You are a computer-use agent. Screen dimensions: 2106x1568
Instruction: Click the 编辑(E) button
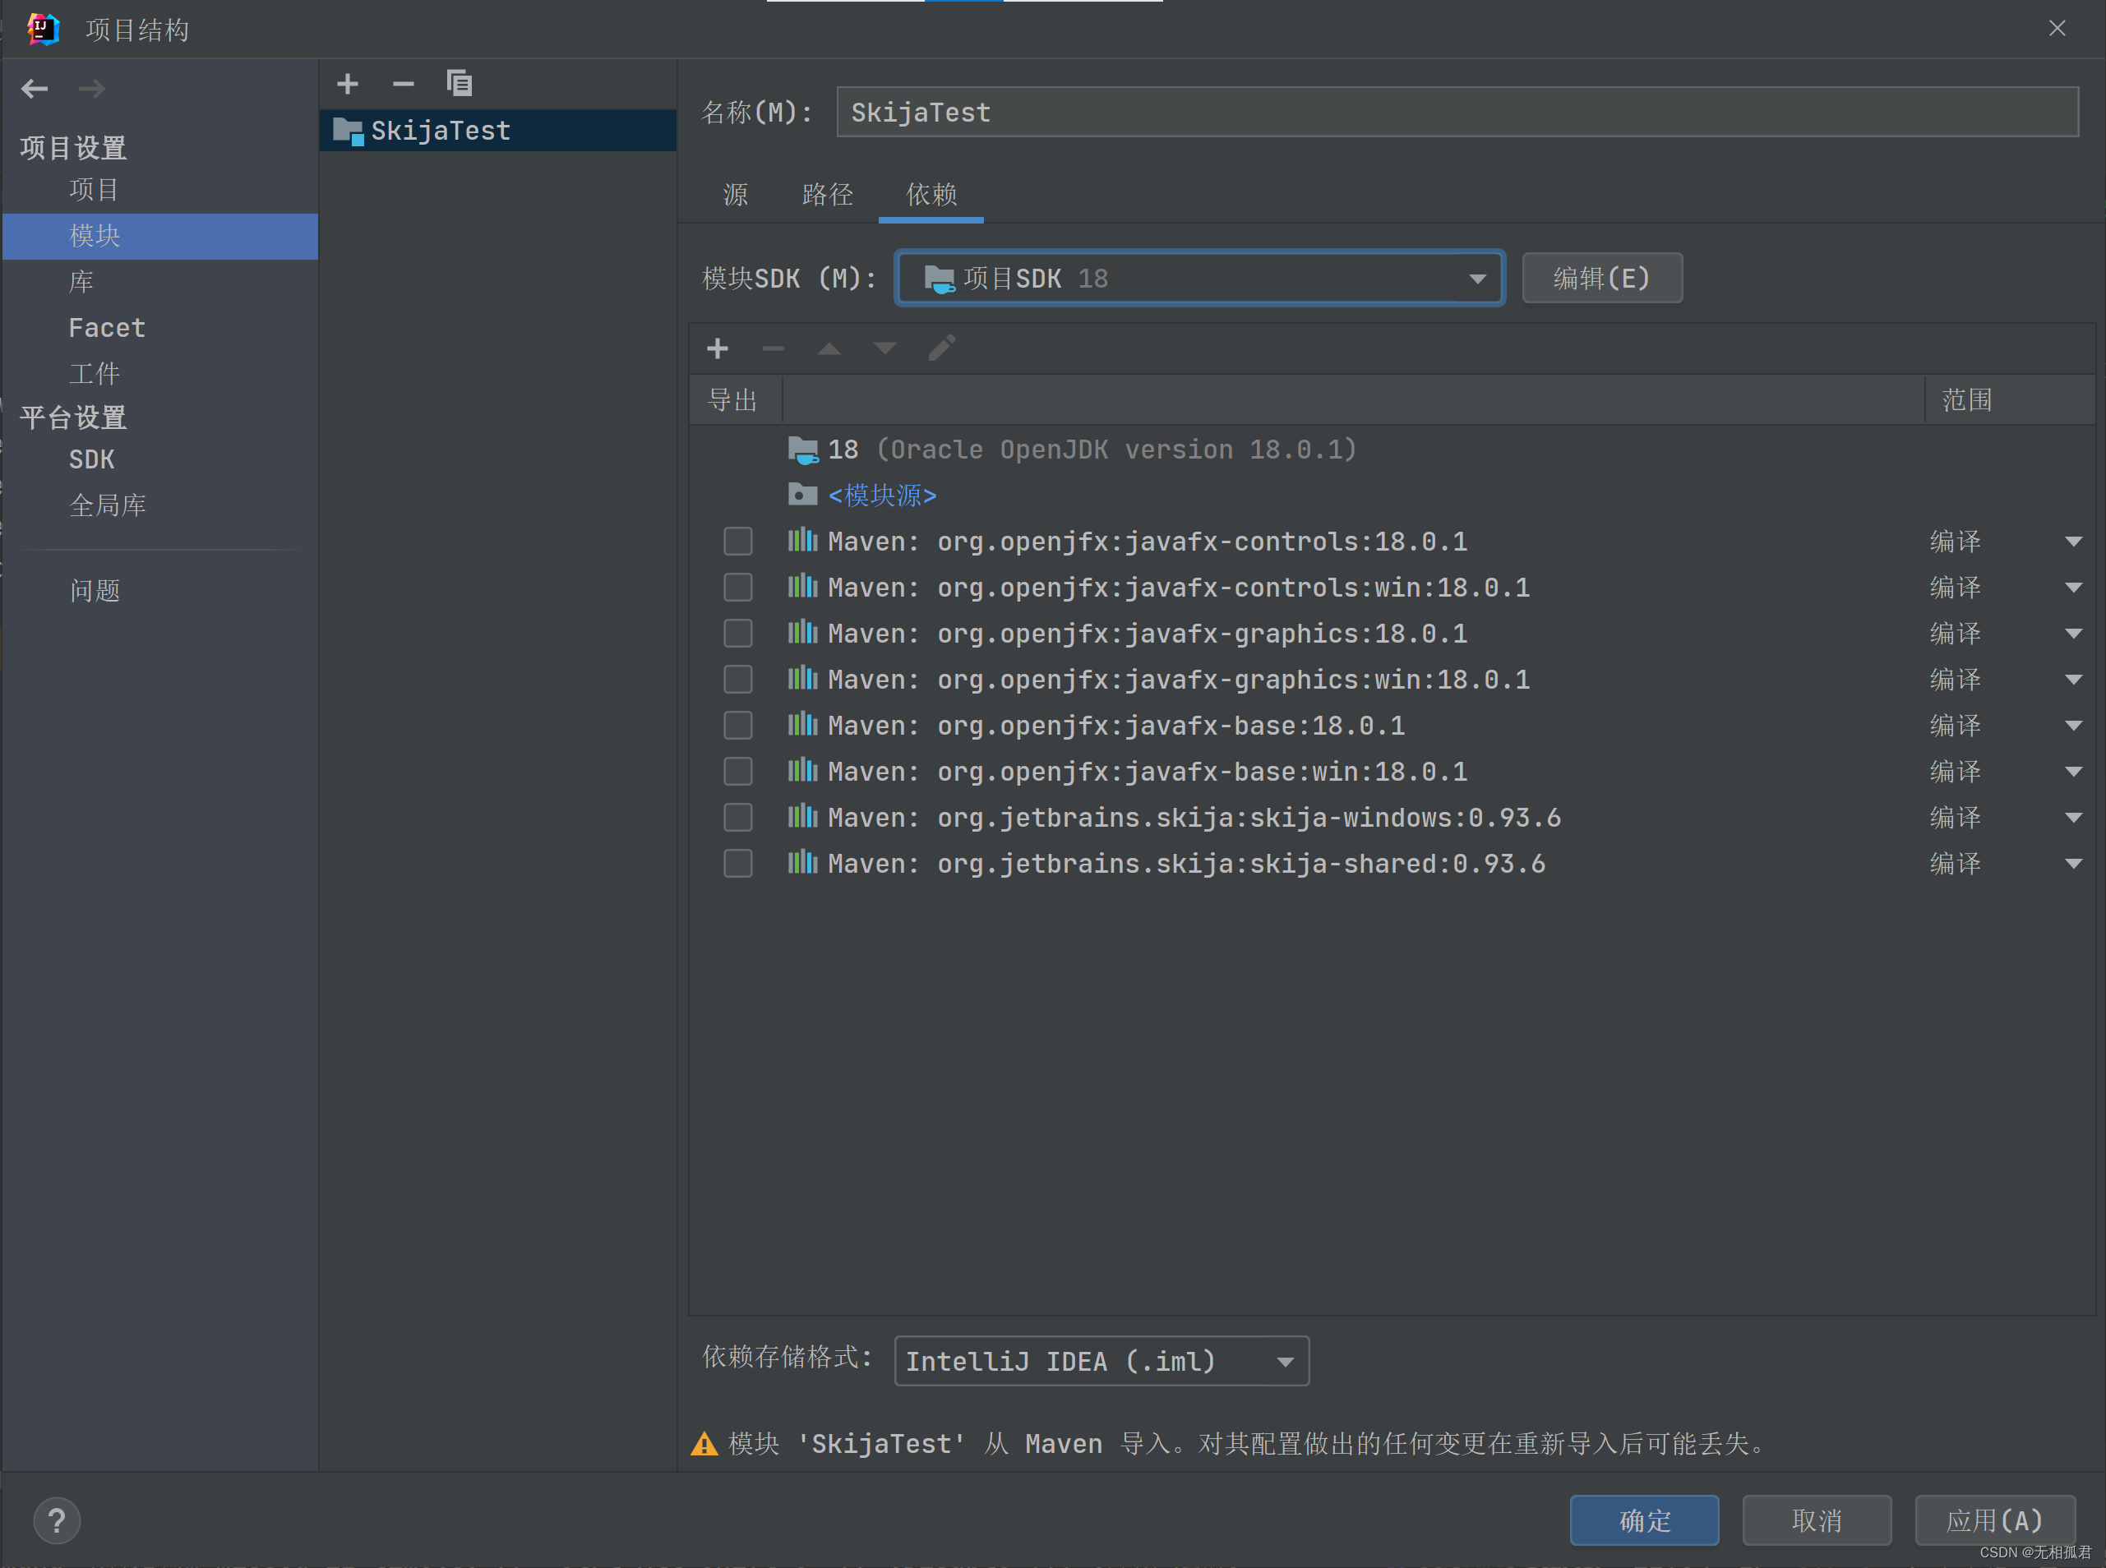pyautogui.click(x=1602, y=278)
